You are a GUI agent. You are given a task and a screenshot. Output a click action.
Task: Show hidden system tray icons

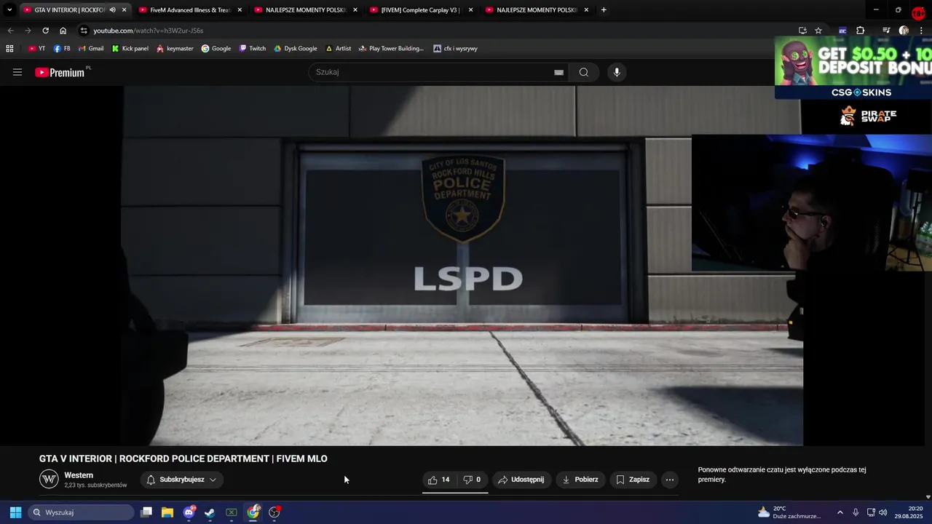[840, 512]
